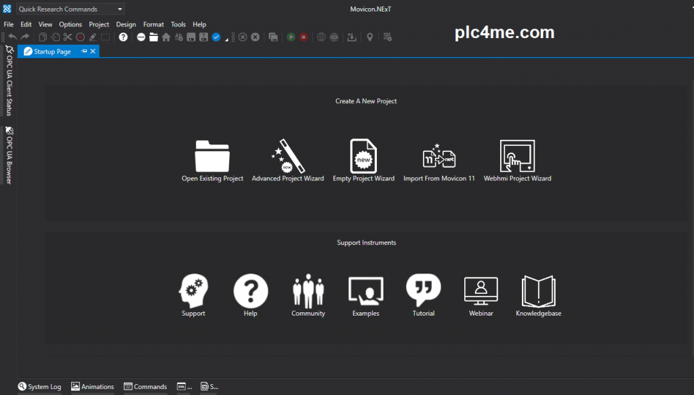This screenshot has width=694, height=395.
Task: Open the Help menu in menu bar
Action: [199, 24]
